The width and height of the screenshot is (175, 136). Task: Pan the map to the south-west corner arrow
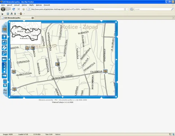[x=9, y=97]
